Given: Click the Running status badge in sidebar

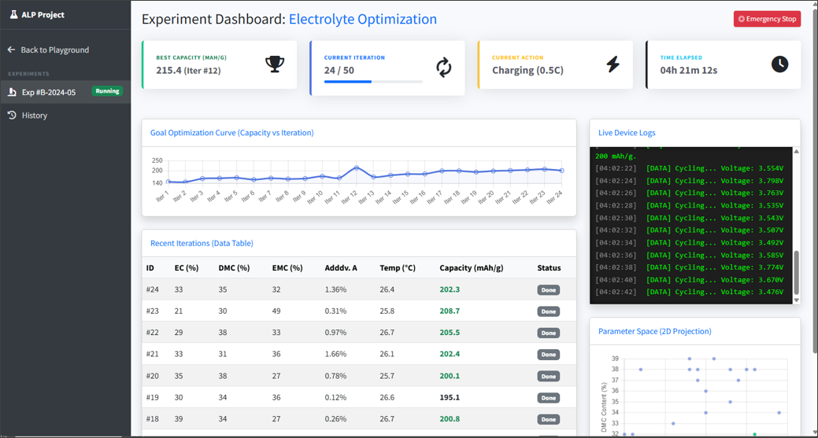Looking at the screenshot, I should point(107,91).
